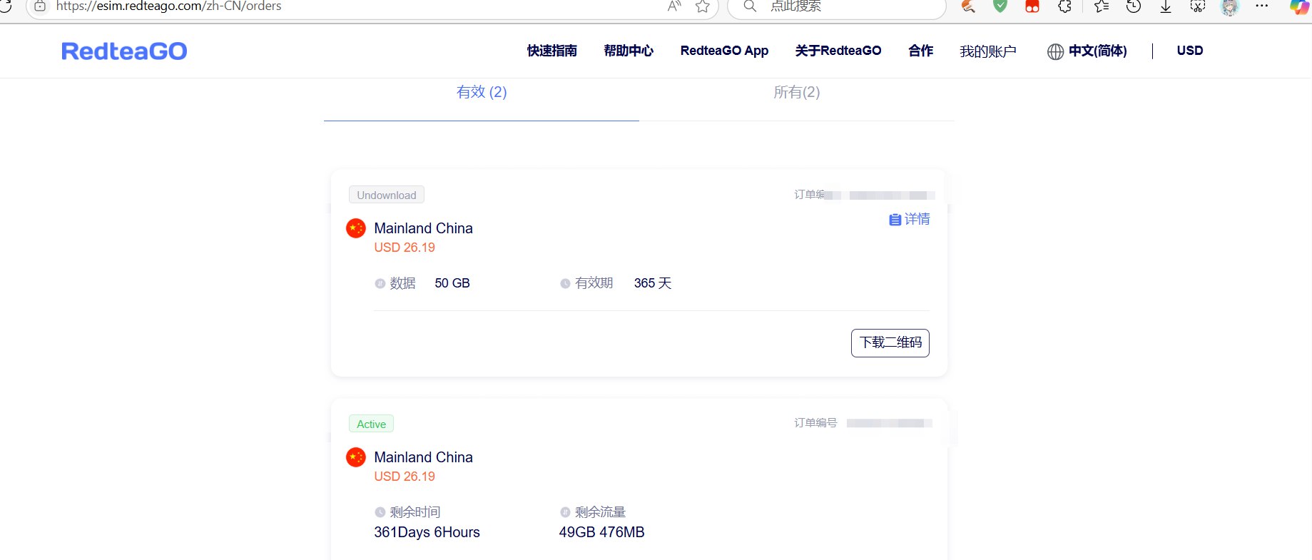Open browser History icon
Viewport: 1312px width, 560px height.
[1133, 6]
